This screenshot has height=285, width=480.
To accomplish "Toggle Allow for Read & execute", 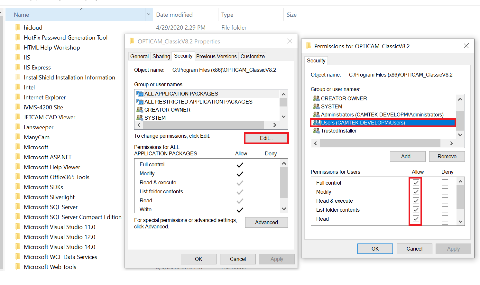I will pyautogui.click(x=416, y=201).
